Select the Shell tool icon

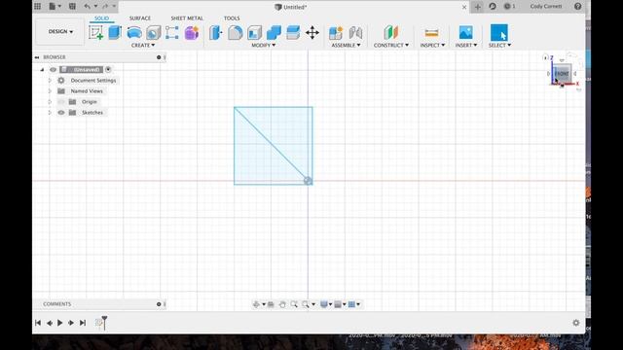pos(254,33)
